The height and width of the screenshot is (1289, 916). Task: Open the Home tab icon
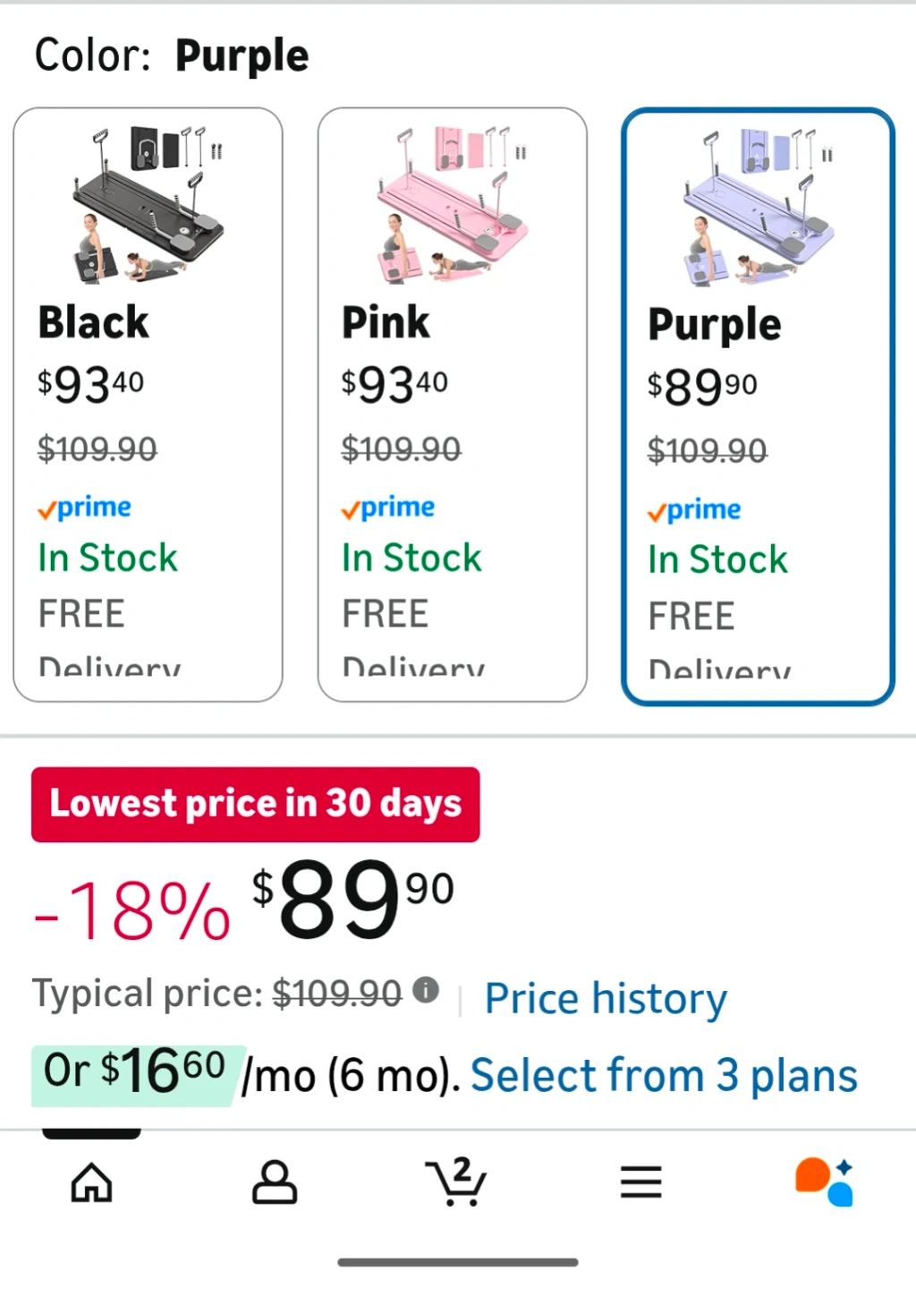click(91, 1182)
